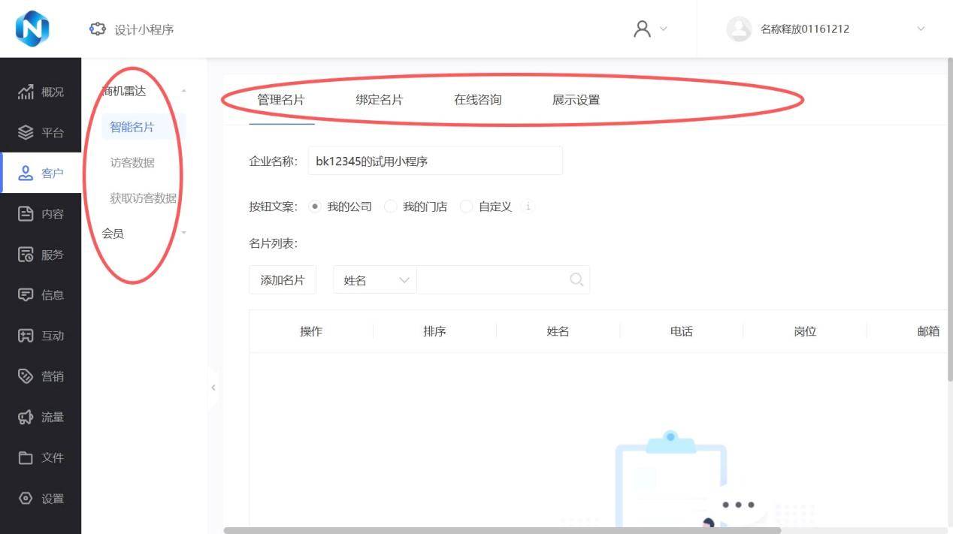Select the 我的公司 radio button

pos(316,207)
